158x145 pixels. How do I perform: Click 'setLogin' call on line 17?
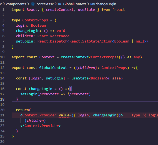[29, 94]
